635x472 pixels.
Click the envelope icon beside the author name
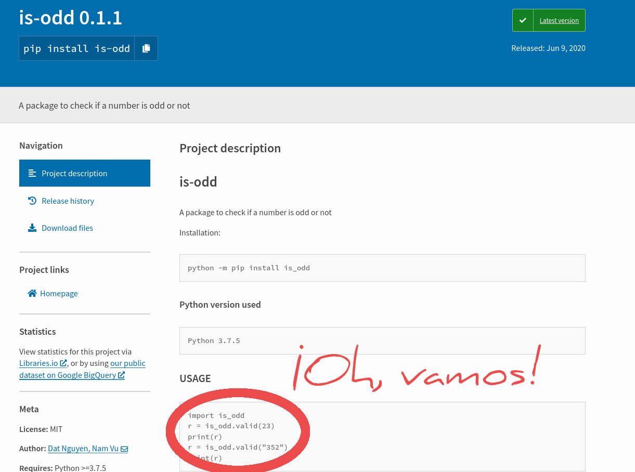pyautogui.click(x=124, y=449)
